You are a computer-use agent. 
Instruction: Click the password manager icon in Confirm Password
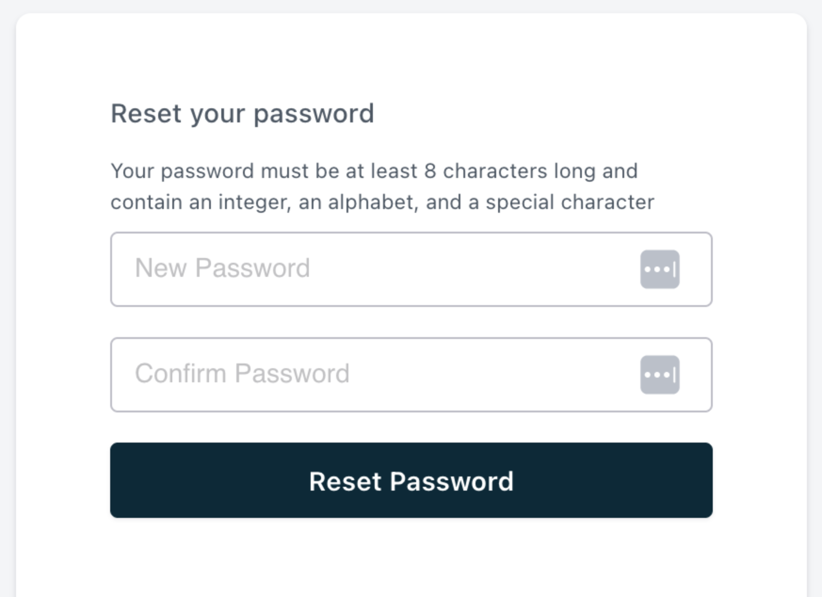tap(660, 375)
